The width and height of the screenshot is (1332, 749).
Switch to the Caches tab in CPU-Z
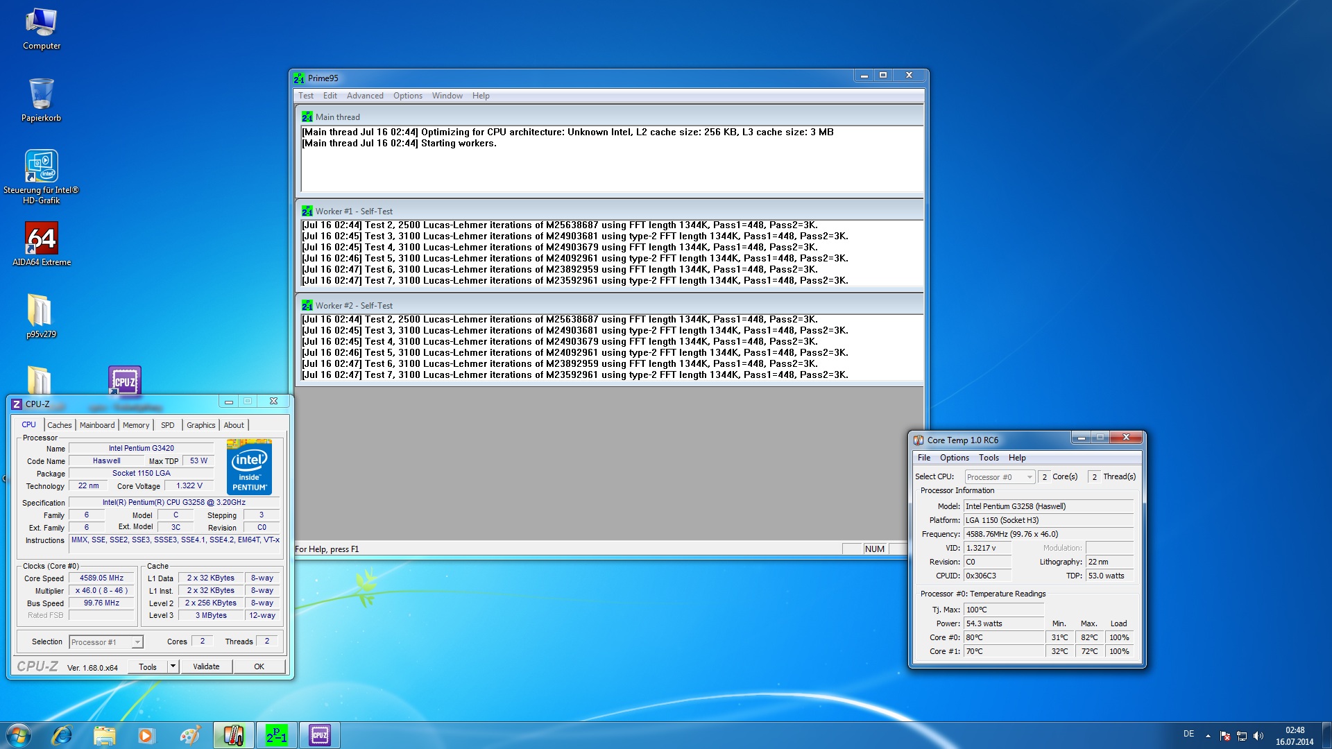(60, 425)
